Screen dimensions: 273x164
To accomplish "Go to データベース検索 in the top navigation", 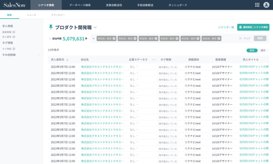I will coord(80,5).
